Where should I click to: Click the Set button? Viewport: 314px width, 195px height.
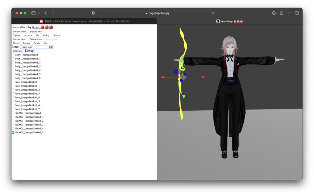click(46, 43)
